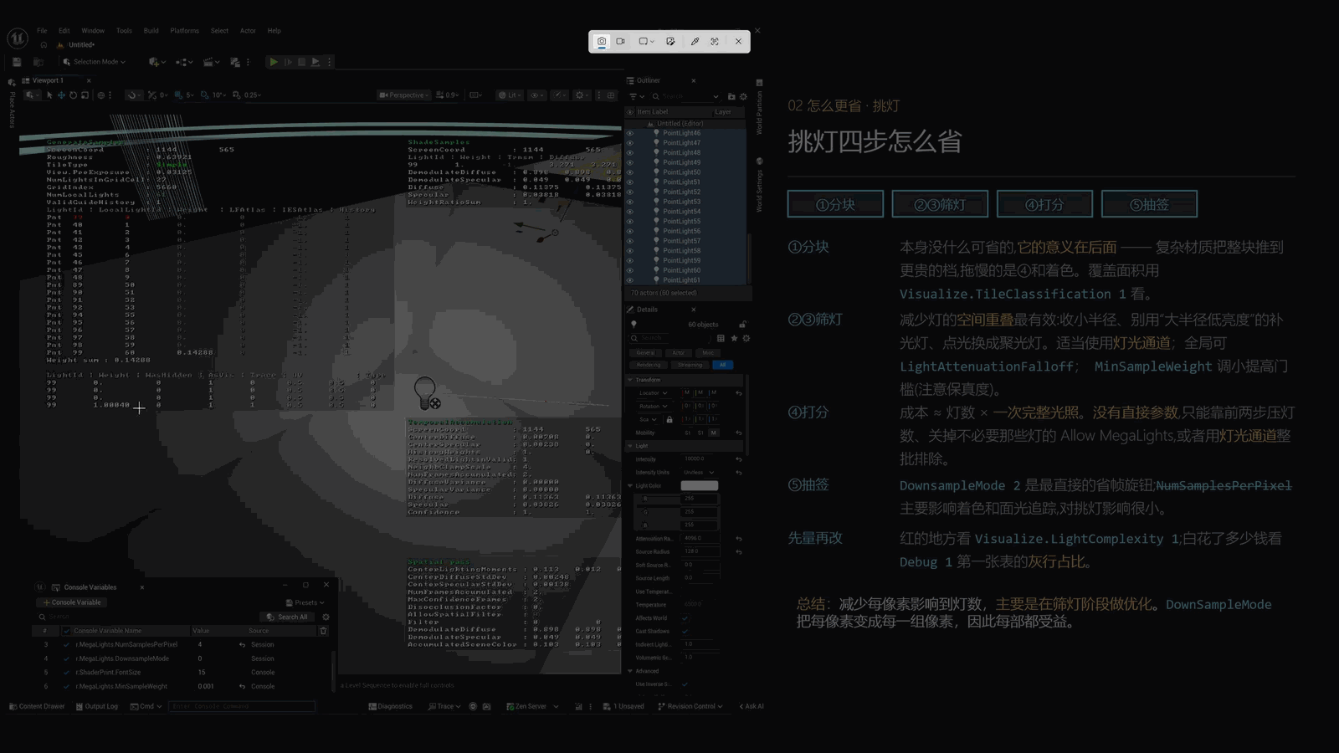1339x753 pixels.
Task: Select PointLight55 in the Outliner
Action: [681, 221]
